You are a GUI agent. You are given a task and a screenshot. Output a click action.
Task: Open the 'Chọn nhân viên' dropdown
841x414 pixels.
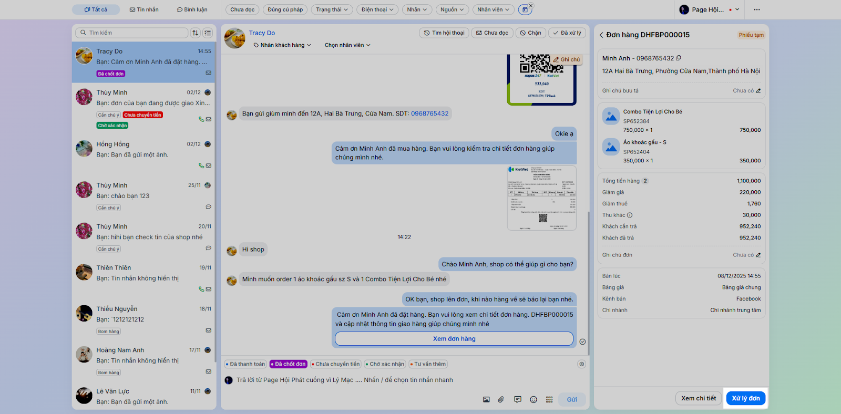pyautogui.click(x=347, y=45)
